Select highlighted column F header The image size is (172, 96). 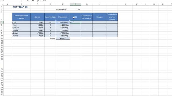pyautogui.click(x=75, y=4)
